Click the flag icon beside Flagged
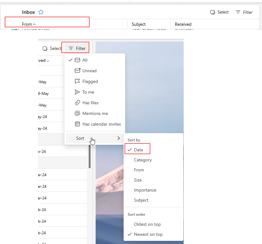This screenshot has width=262, height=244. pos(77,81)
